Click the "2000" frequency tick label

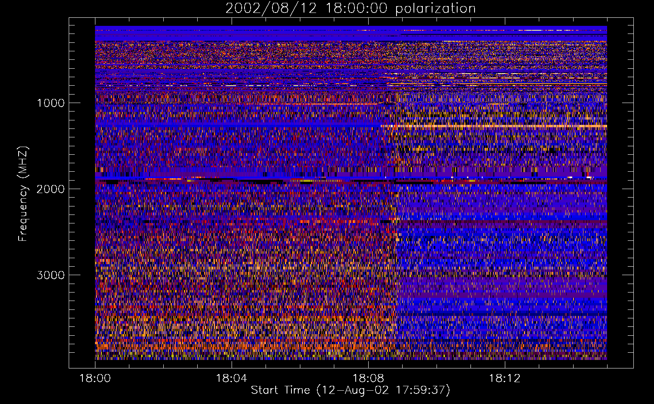click(51, 189)
